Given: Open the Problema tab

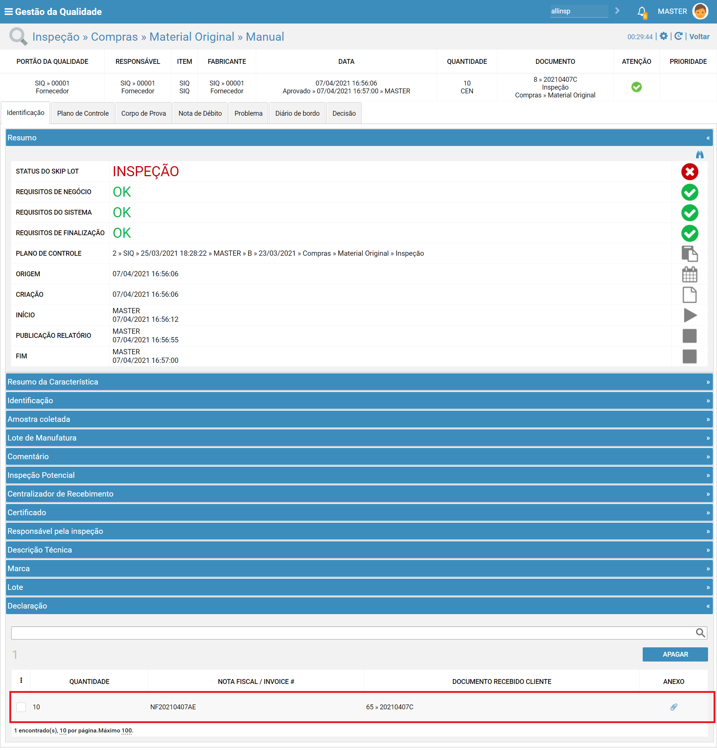Looking at the screenshot, I should tap(248, 113).
